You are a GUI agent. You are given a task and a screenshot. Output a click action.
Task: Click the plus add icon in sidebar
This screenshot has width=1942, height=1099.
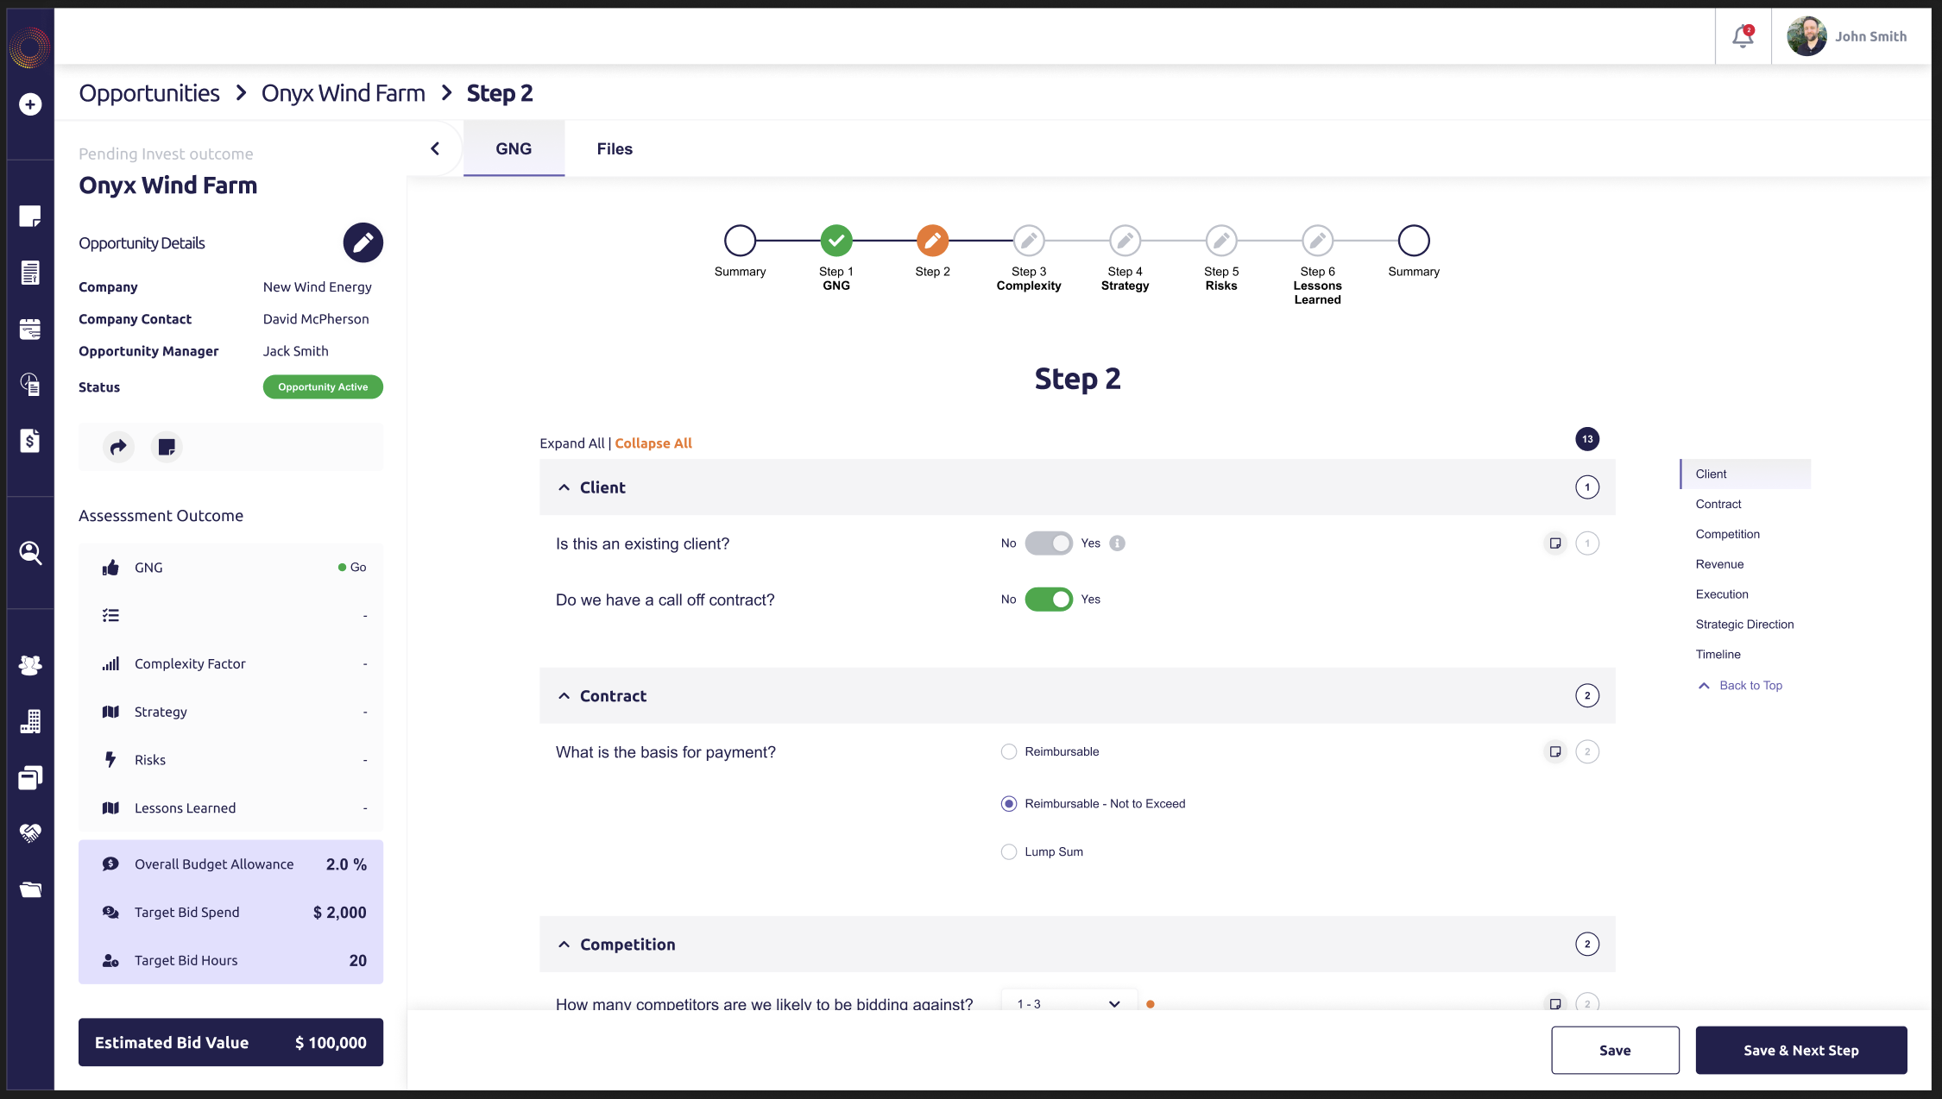30,104
